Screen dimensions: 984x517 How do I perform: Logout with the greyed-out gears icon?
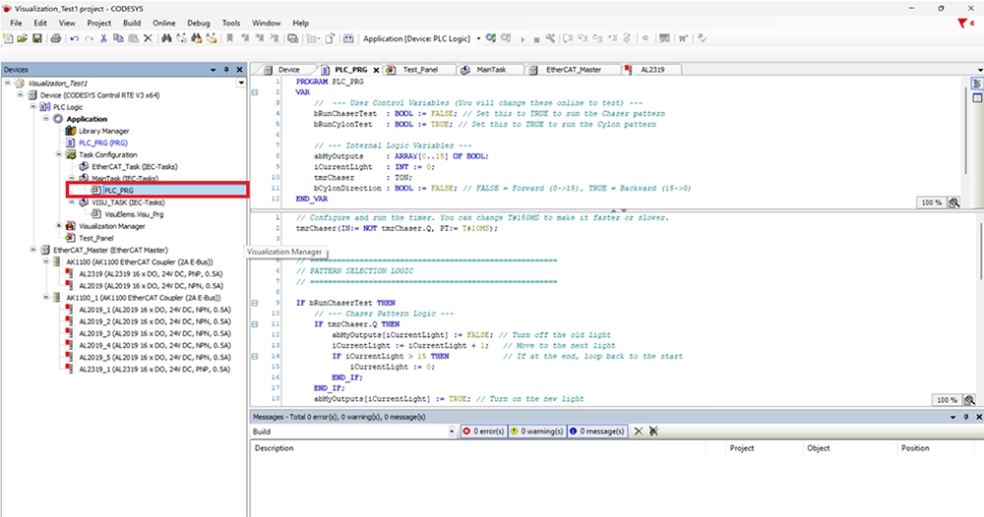coord(506,38)
